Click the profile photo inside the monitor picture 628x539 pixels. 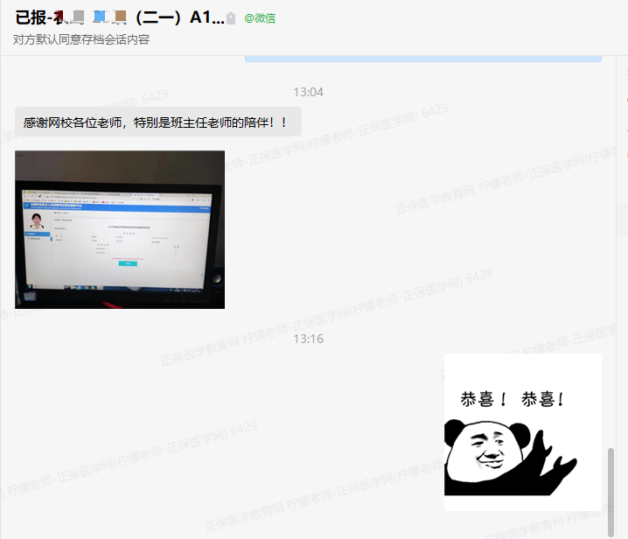tap(38, 220)
